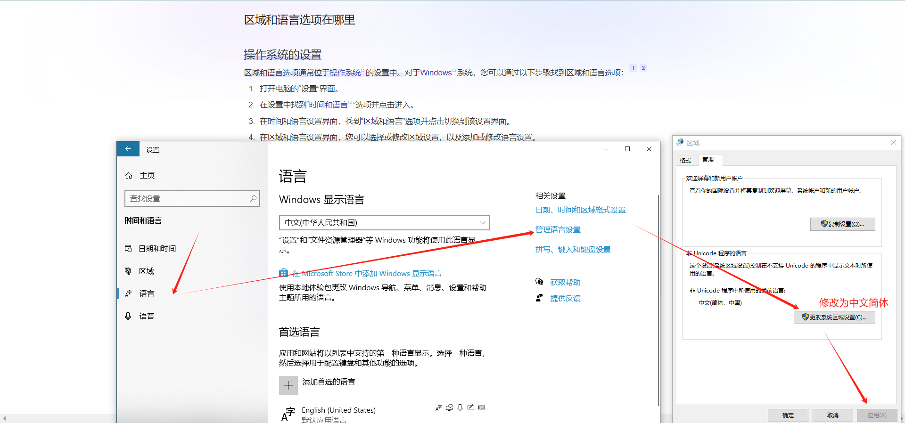Viewport: 905px width, 423px height.
Task: Click the Microsoft Store bag icon
Action: [283, 273]
